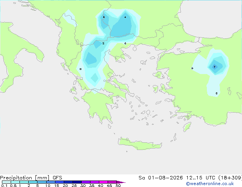Click the 30–35 mm purple legend swatch
The image size is (242, 187).
(86, 182)
